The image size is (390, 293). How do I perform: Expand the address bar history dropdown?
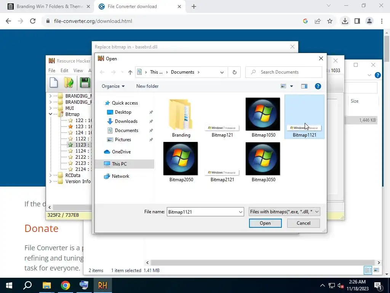click(222, 72)
